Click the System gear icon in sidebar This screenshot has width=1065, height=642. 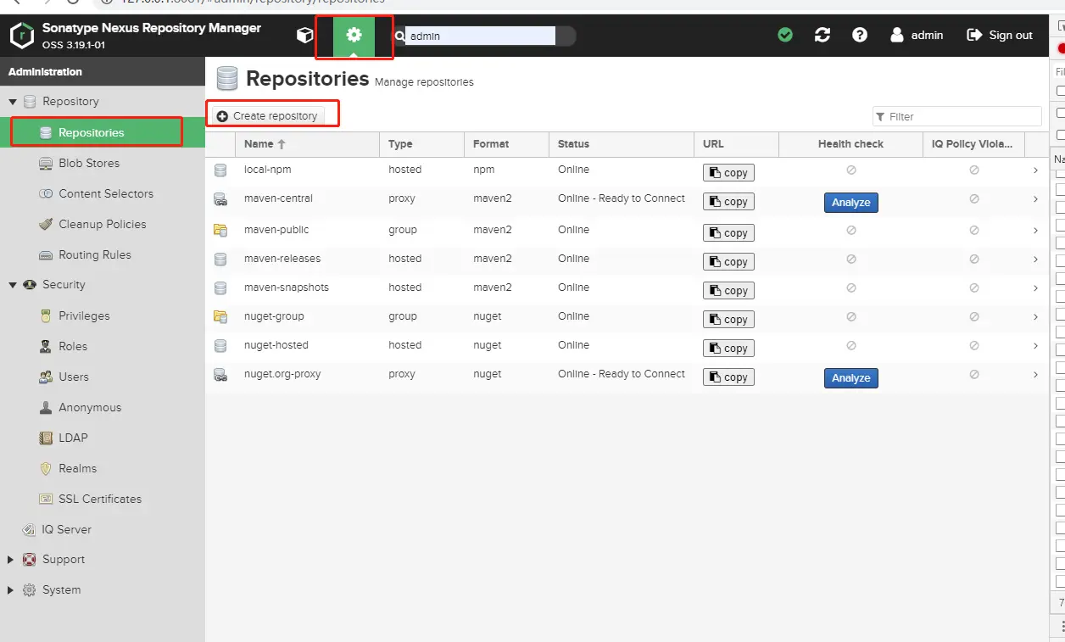click(30, 590)
